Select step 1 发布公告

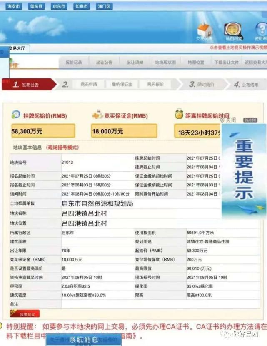click(29, 85)
